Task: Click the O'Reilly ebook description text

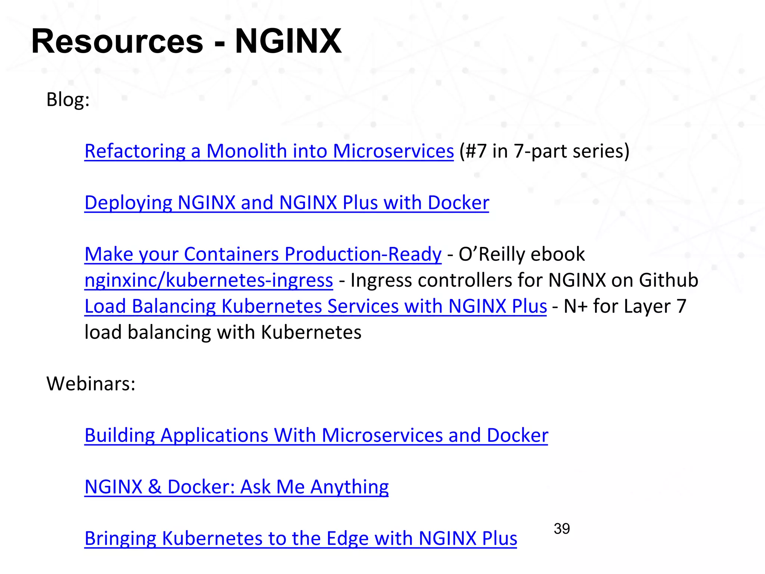Action: (521, 254)
